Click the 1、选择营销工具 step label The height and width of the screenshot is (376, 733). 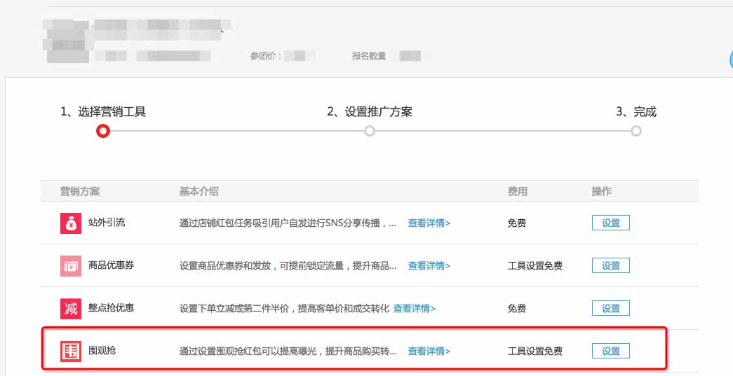[x=103, y=112]
